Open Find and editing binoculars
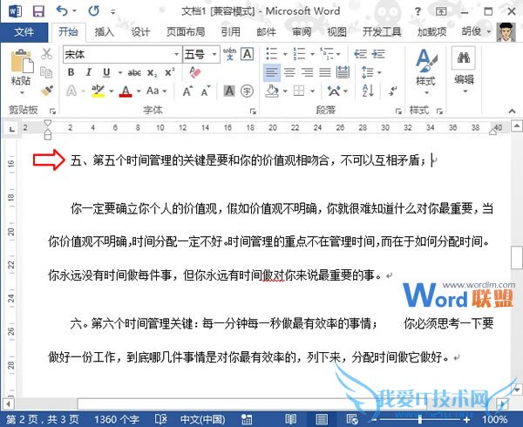The height and width of the screenshot is (427, 523). [x=464, y=58]
